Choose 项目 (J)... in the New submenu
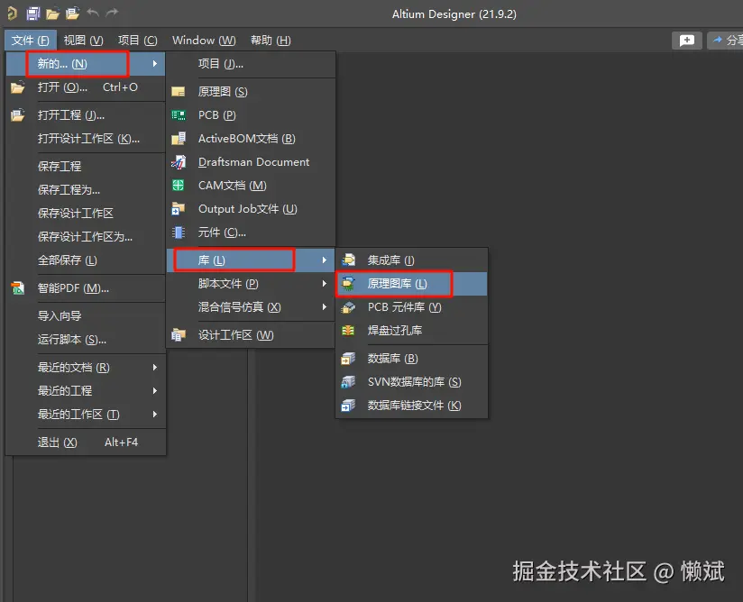This screenshot has height=602, width=743. coord(251,63)
